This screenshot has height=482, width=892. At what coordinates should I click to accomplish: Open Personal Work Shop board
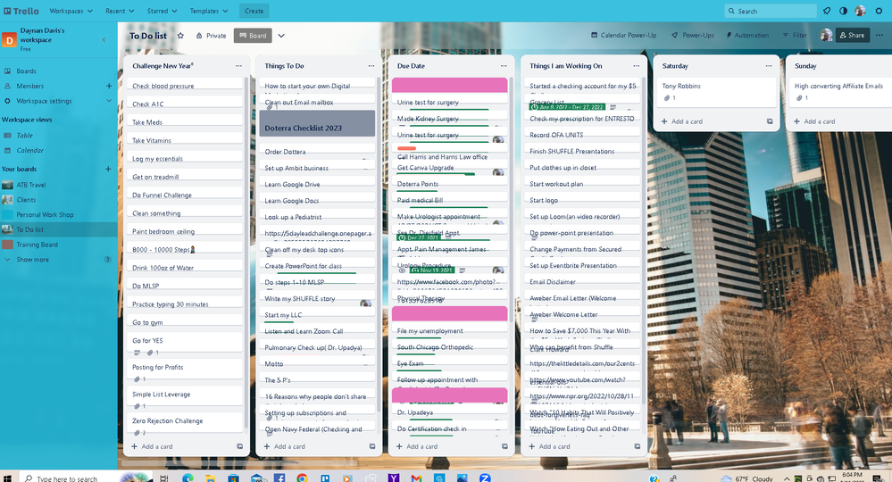pos(45,215)
